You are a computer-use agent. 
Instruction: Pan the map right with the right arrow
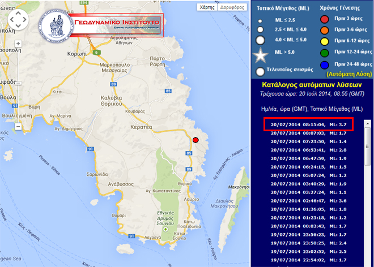pyautogui.click(x=25, y=20)
